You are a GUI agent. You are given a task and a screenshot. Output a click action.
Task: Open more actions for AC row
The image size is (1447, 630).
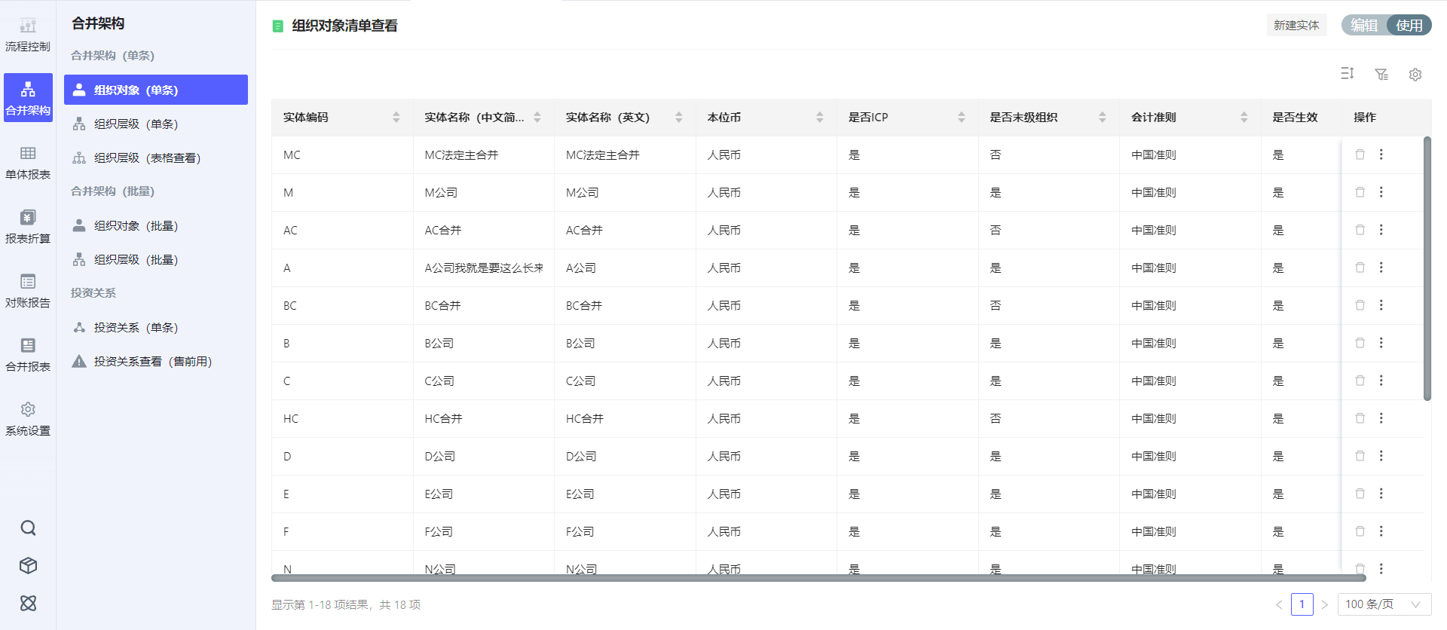click(x=1381, y=230)
